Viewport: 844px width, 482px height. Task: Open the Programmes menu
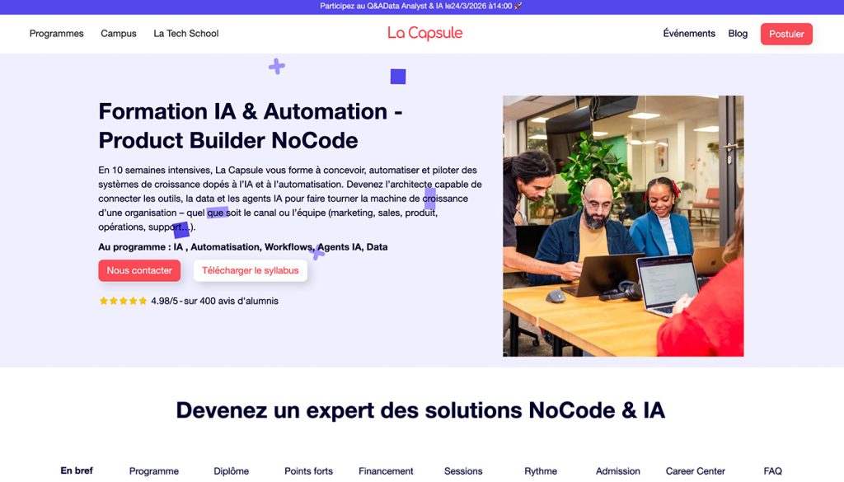coord(57,33)
